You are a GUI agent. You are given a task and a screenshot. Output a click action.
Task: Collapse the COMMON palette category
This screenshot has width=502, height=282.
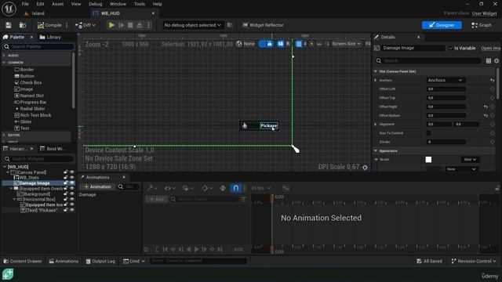click(x=4, y=63)
